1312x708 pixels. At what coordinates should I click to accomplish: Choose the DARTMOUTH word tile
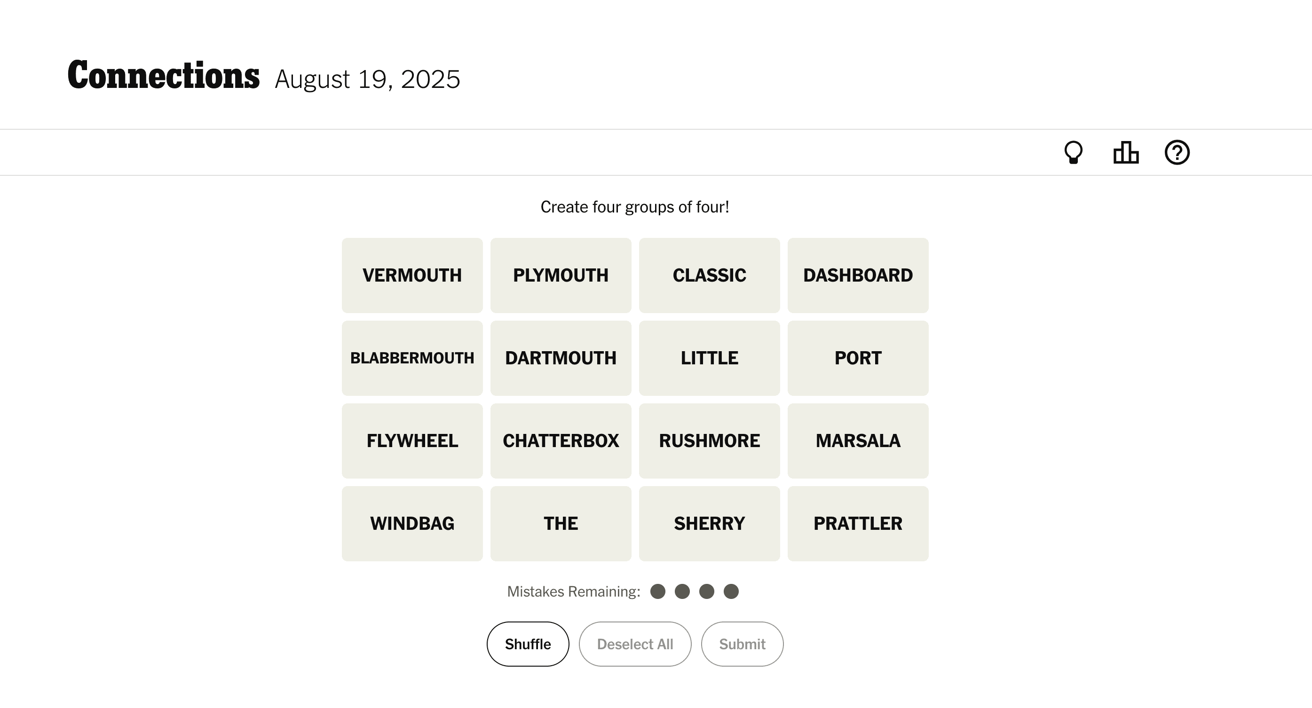(560, 358)
